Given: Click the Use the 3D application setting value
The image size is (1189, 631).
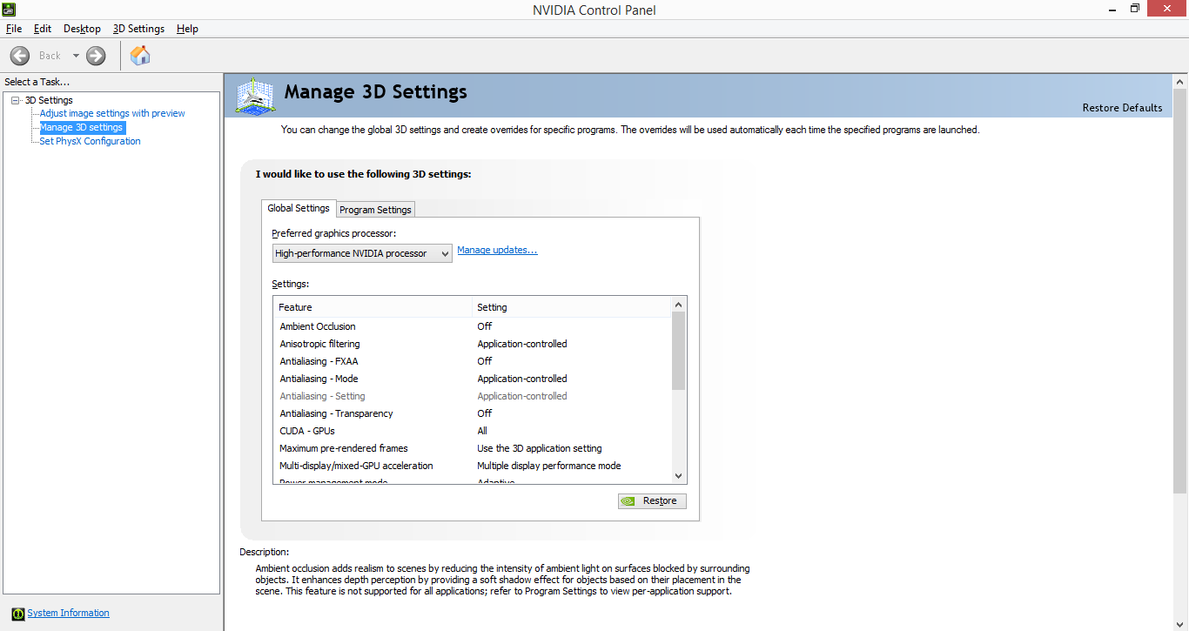Looking at the screenshot, I should click(540, 448).
